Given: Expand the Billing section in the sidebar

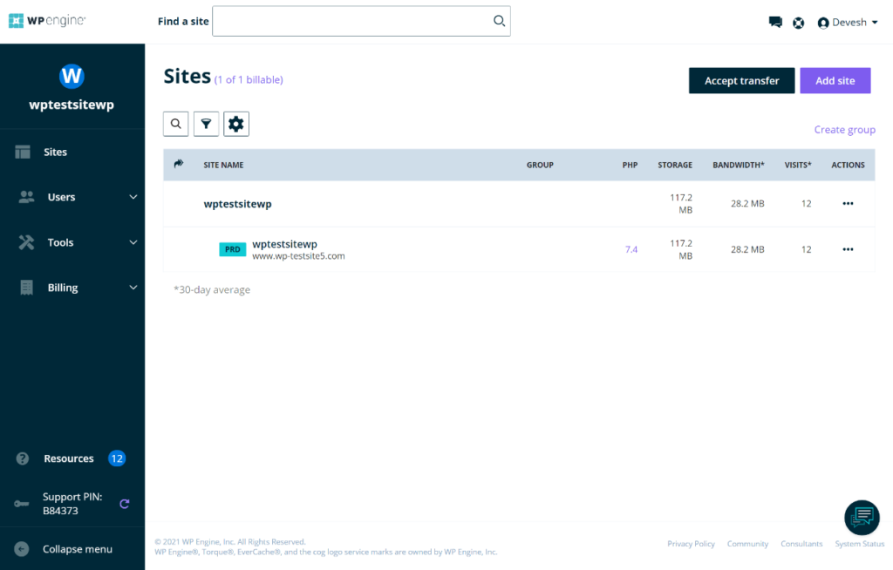Looking at the screenshot, I should pos(72,287).
